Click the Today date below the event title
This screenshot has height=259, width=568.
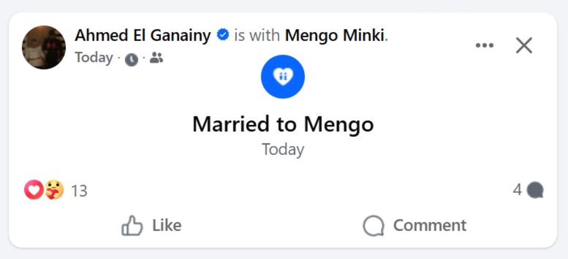[283, 150]
